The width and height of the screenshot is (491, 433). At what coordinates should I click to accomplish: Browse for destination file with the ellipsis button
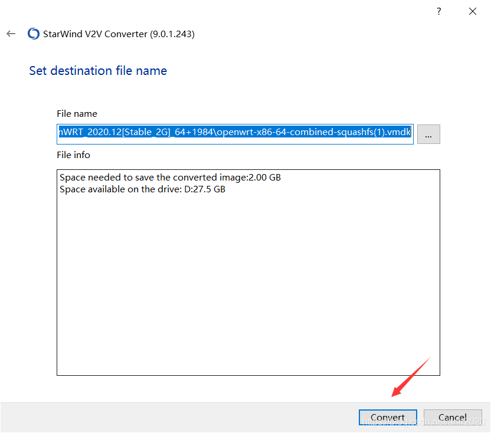coord(428,135)
